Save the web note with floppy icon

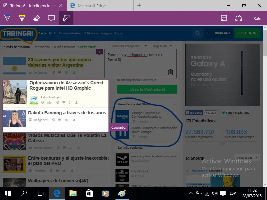(224, 18)
